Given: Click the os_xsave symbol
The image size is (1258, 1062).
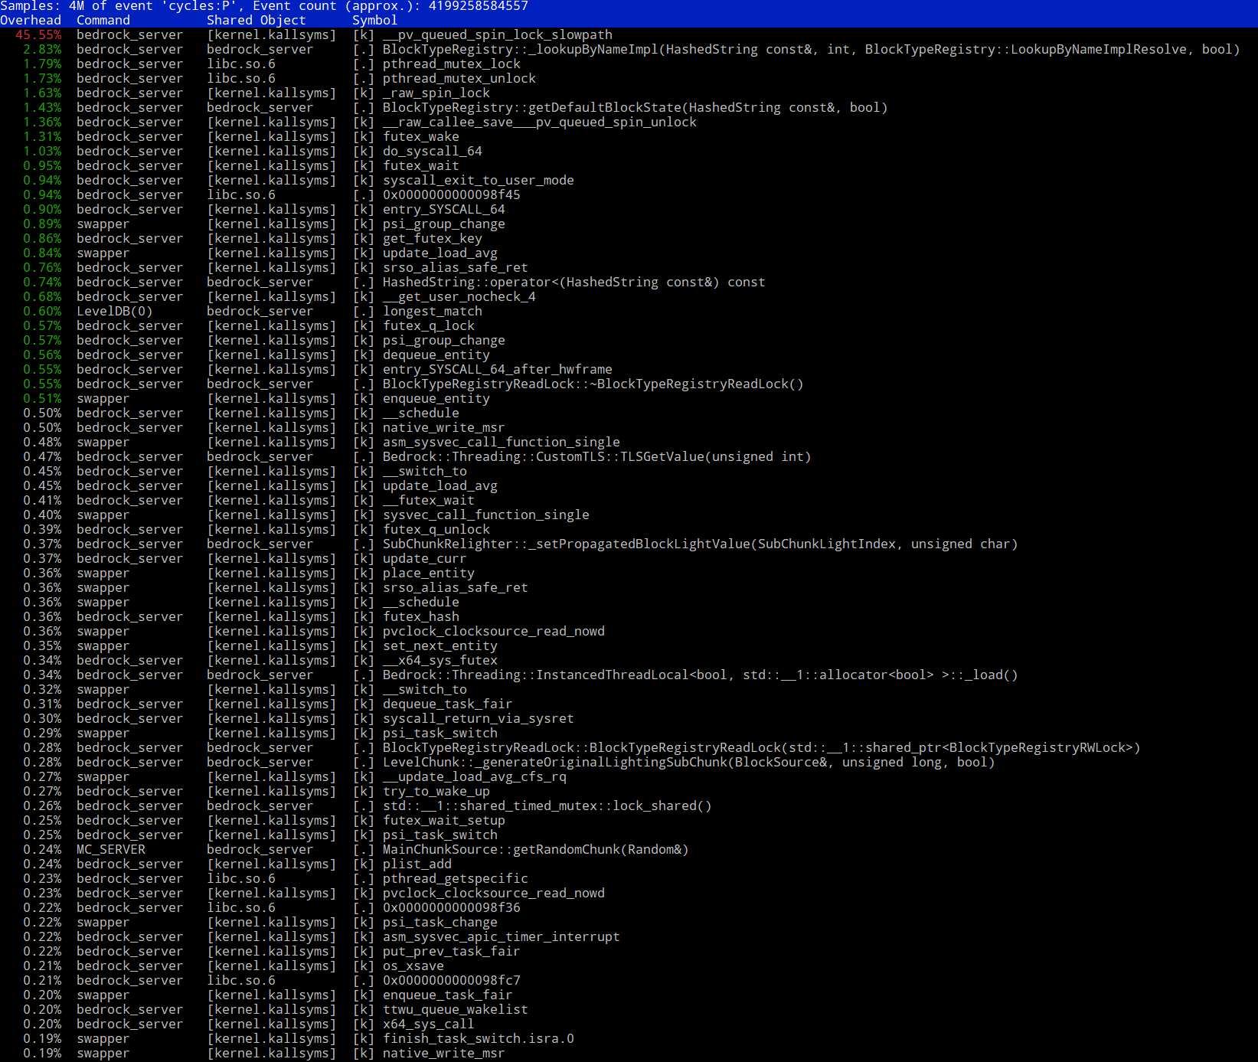Looking at the screenshot, I should [413, 966].
